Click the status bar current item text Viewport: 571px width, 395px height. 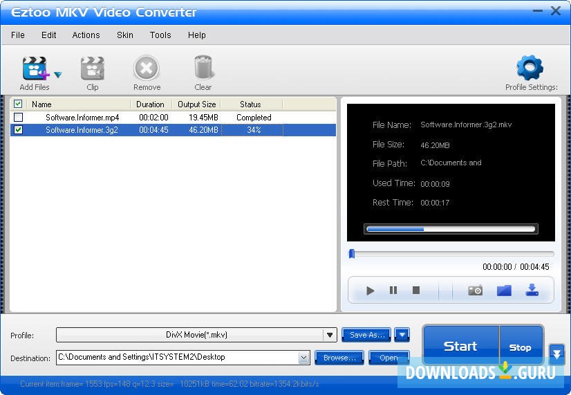169,384
